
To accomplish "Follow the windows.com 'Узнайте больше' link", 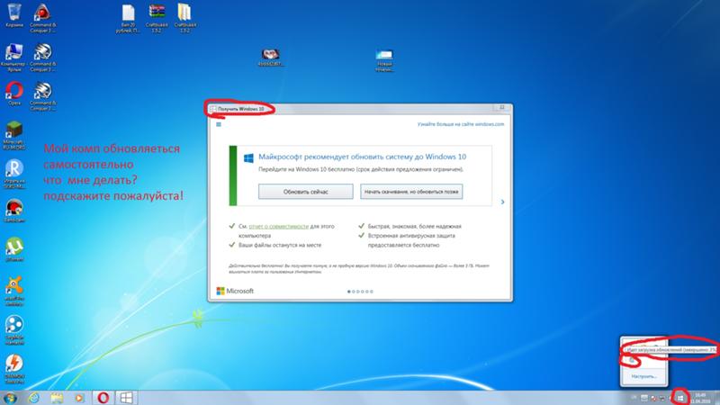I will (461, 124).
